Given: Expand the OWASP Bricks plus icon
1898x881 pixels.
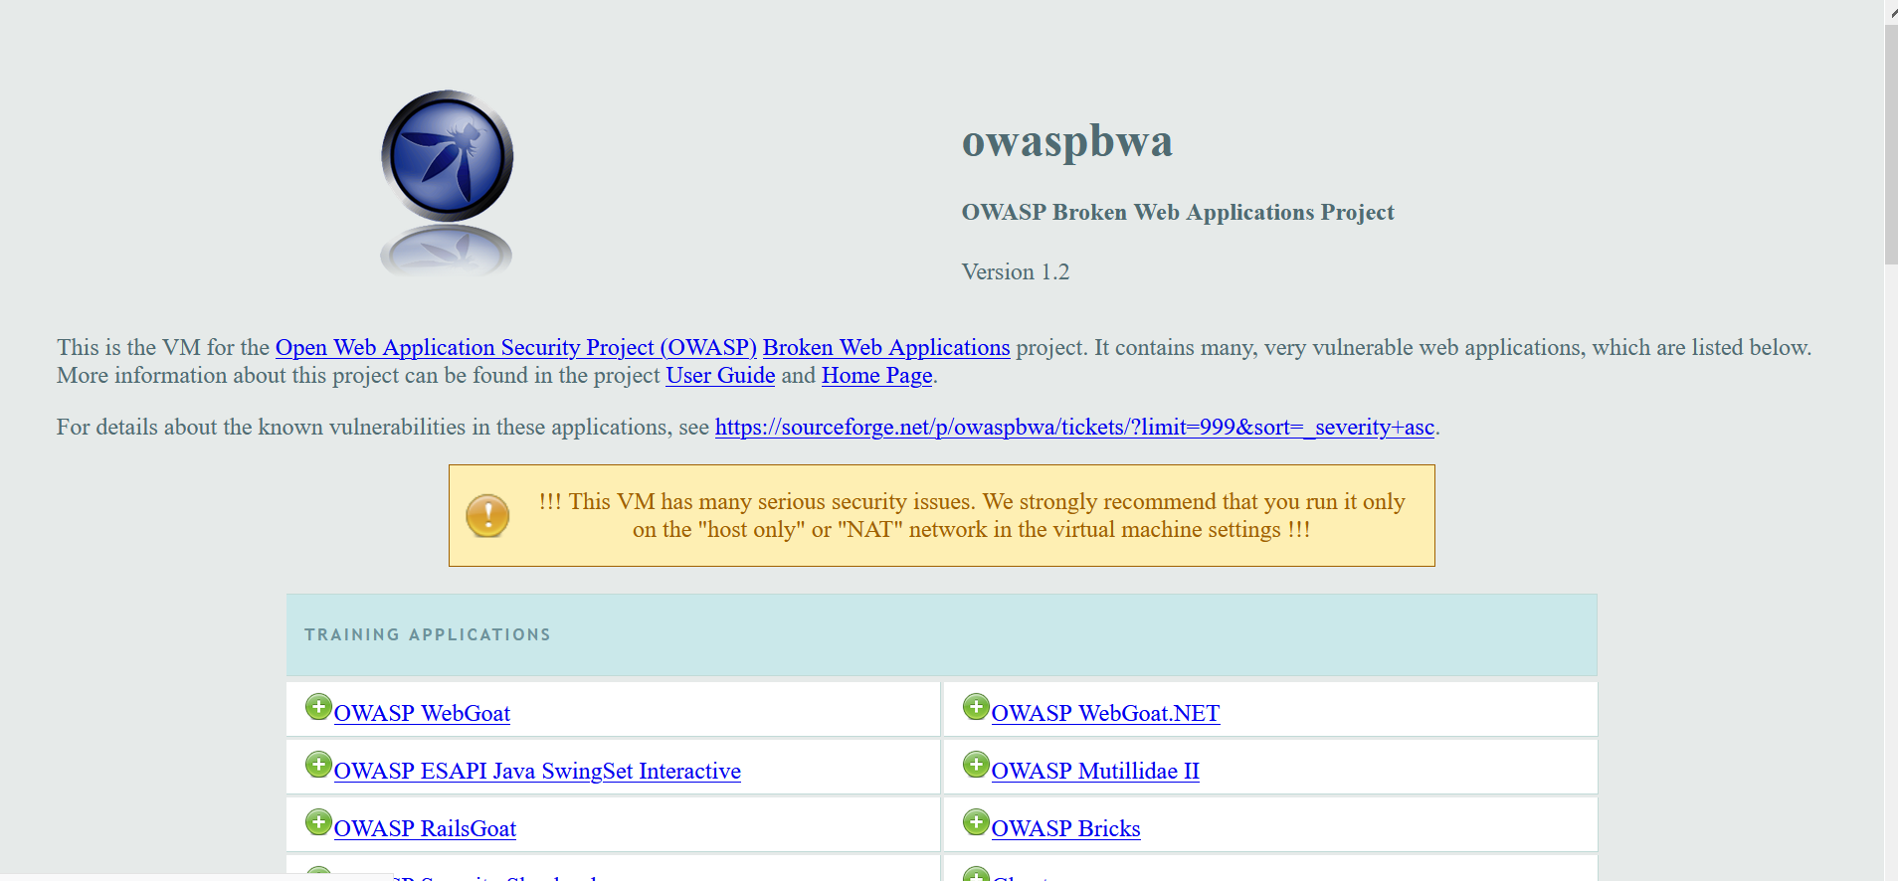Looking at the screenshot, I should pyautogui.click(x=976, y=822).
